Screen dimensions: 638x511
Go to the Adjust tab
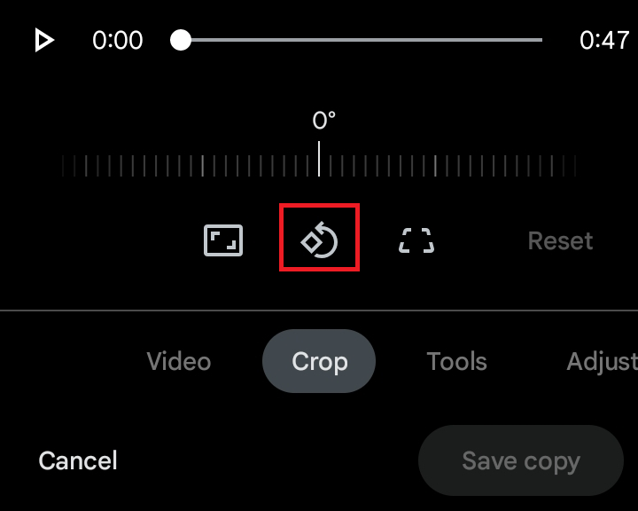coord(601,362)
